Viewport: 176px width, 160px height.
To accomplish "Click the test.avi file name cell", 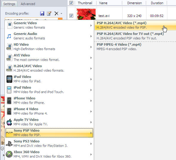I will click(104, 16).
